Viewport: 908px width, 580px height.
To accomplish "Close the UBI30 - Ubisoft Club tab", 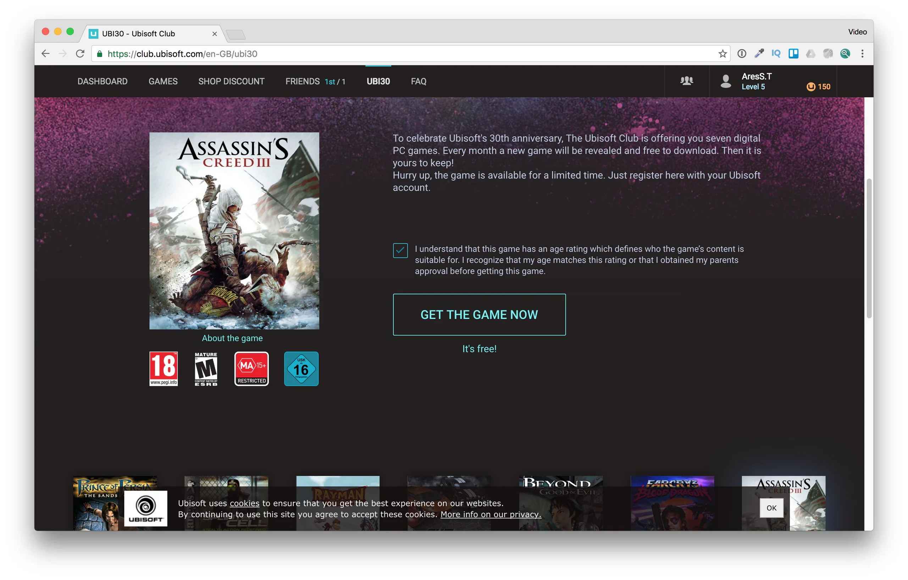I will coord(215,34).
